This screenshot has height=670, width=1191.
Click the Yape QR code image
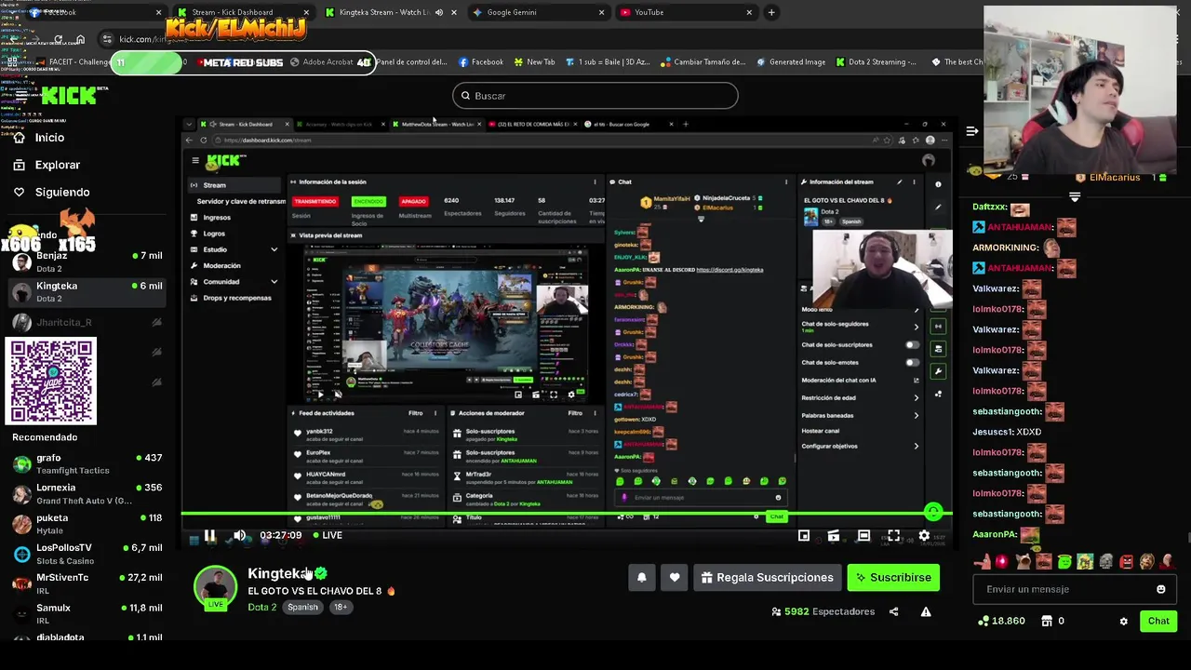(x=51, y=382)
